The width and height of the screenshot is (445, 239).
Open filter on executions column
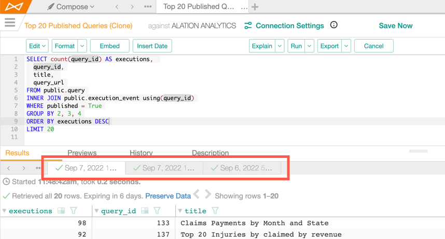click(74, 210)
